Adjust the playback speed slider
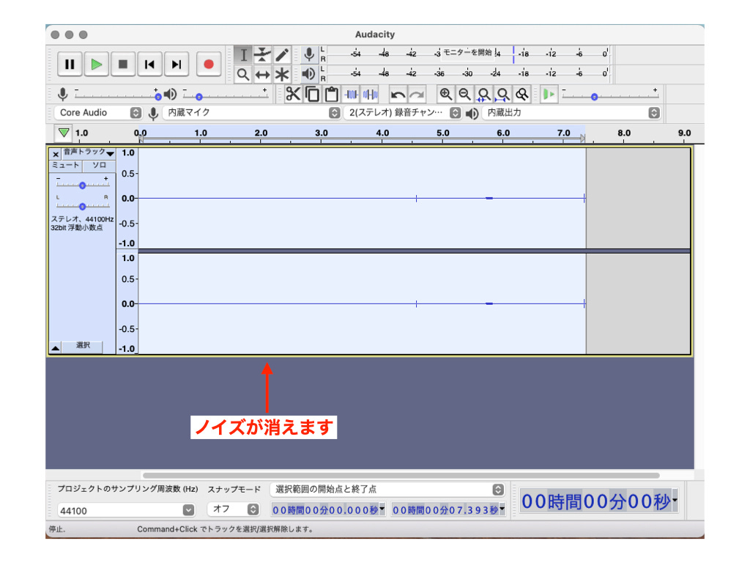This screenshot has width=750, height=563. 610,95
